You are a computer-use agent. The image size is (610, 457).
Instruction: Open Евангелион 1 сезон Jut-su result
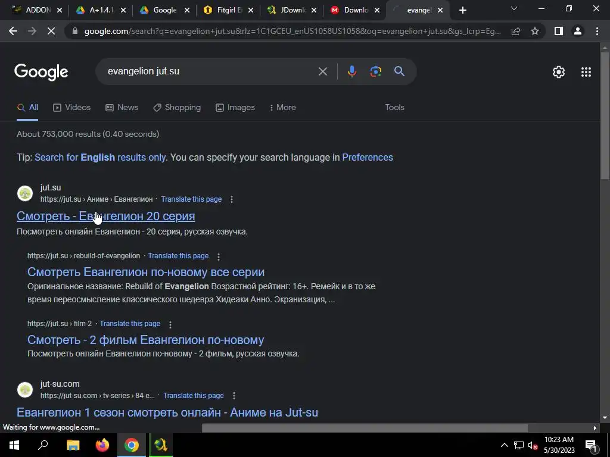click(x=167, y=412)
